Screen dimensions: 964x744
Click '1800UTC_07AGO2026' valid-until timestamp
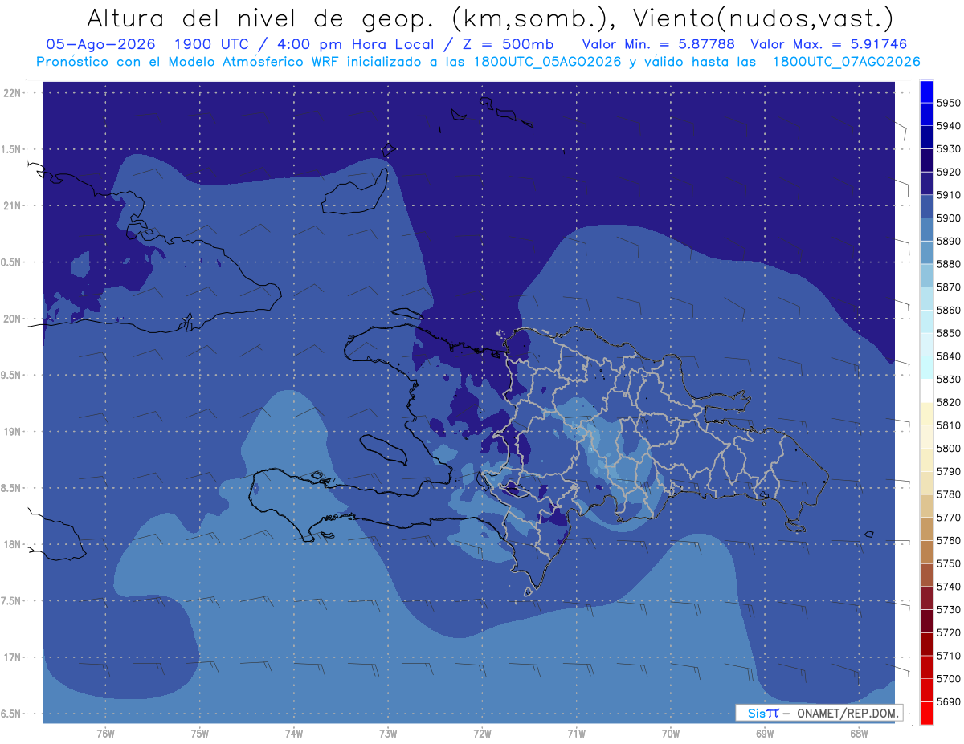tap(846, 62)
